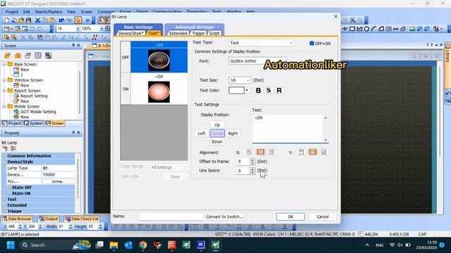Open the 100% zoom dropdown in the toolbar
The height and width of the screenshot is (253, 451).
pos(101,29)
